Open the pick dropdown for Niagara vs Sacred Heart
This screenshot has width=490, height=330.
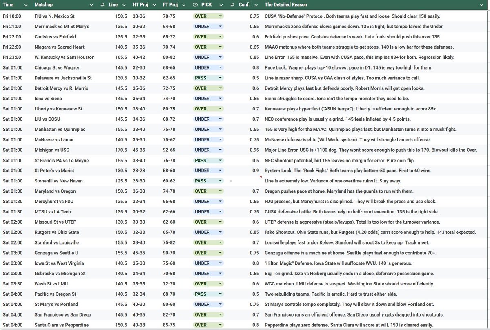(x=208, y=47)
